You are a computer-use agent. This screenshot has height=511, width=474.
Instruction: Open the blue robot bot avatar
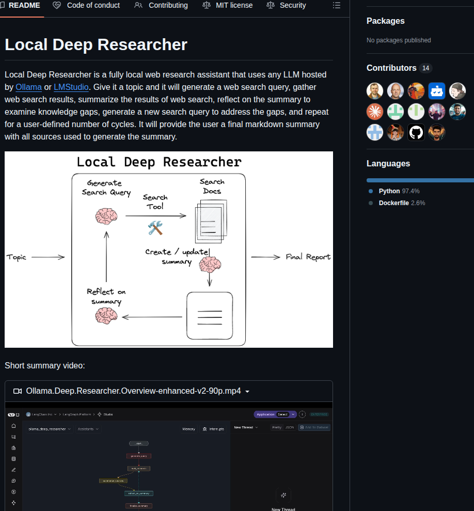pyautogui.click(x=436, y=91)
